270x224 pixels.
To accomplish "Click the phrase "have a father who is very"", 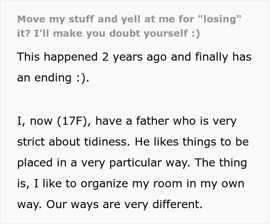I will click(x=165, y=121).
